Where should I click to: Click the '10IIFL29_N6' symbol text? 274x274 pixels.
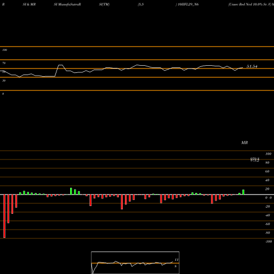(188, 4)
